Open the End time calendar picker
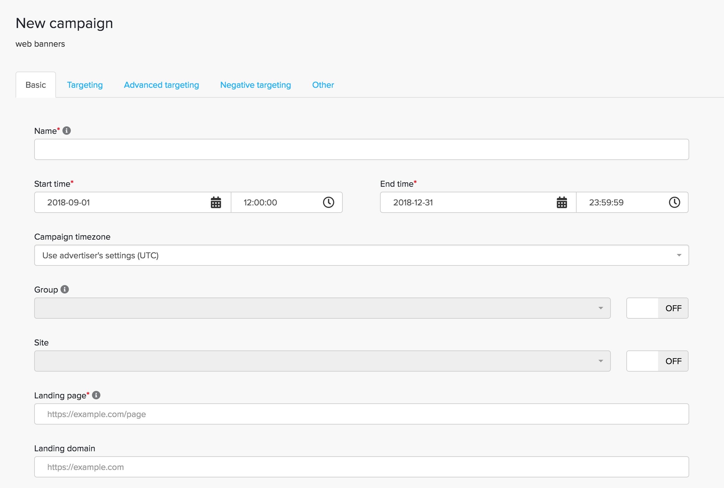 click(x=562, y=203)
